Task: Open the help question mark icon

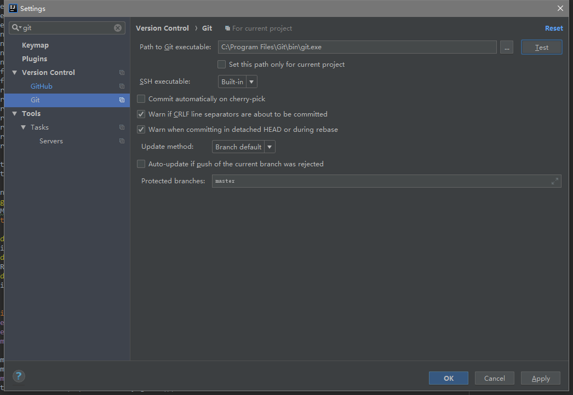Action: 19,376
